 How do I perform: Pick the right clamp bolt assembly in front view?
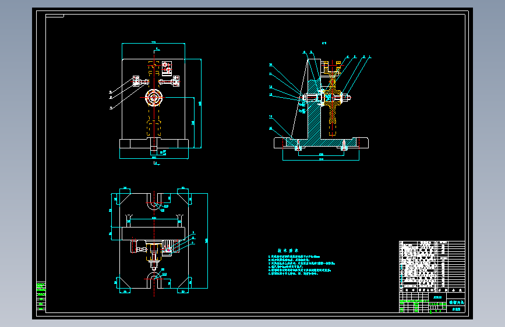coord(169,81)
